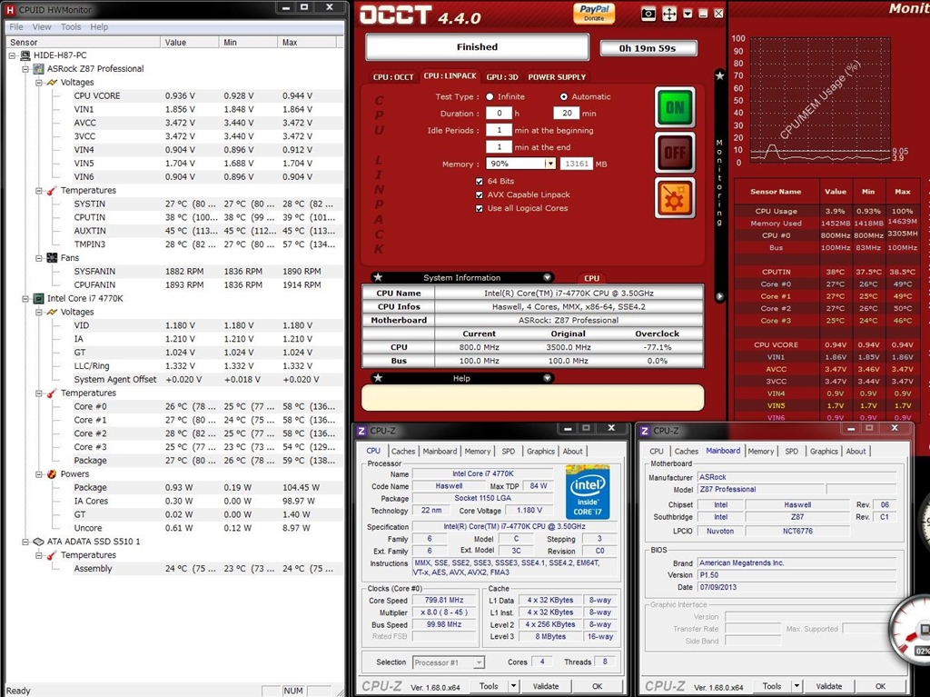Switch to the GPU : 3D tab

[x=502, y=76]
